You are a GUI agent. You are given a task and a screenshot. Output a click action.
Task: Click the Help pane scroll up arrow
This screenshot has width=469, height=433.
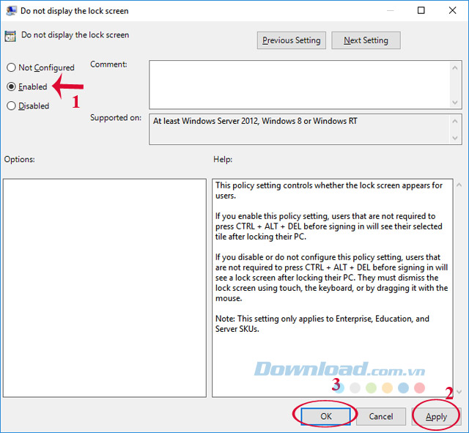coord(459,185)
